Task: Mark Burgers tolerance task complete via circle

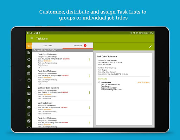Action: [36, 59]
